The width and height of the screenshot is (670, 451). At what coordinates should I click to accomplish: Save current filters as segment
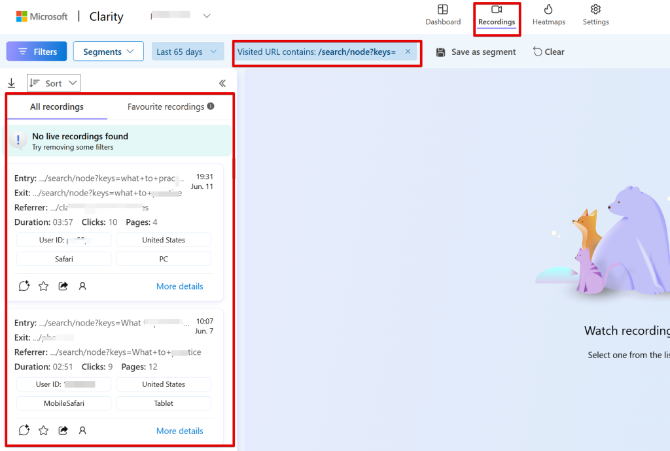[x=476, y=52]
